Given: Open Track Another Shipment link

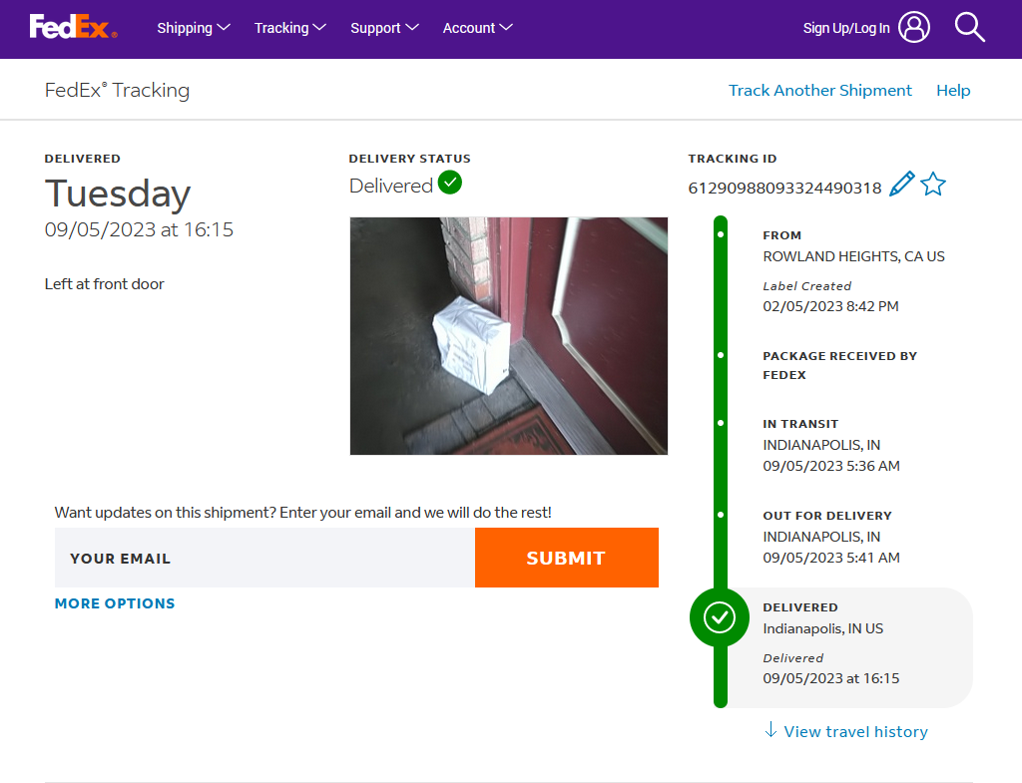Looking at the screenshot, I should click(x=820, y=90).
